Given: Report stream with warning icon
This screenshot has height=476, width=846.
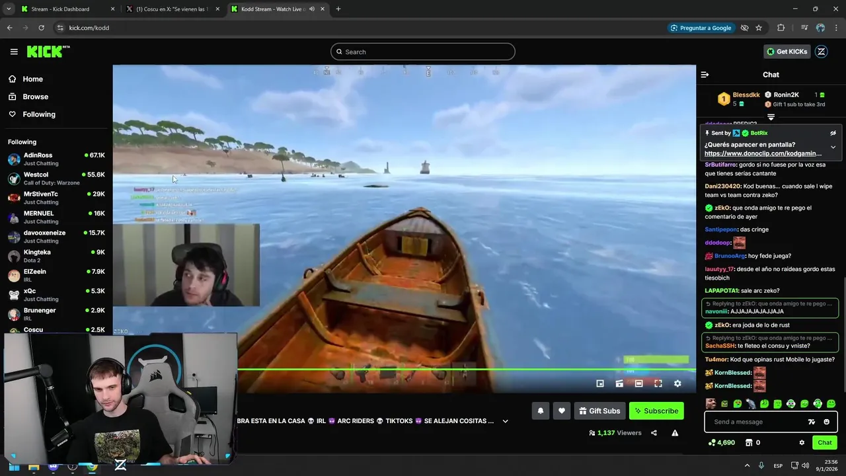Looking at the screenshot, I should pos(675,433).
